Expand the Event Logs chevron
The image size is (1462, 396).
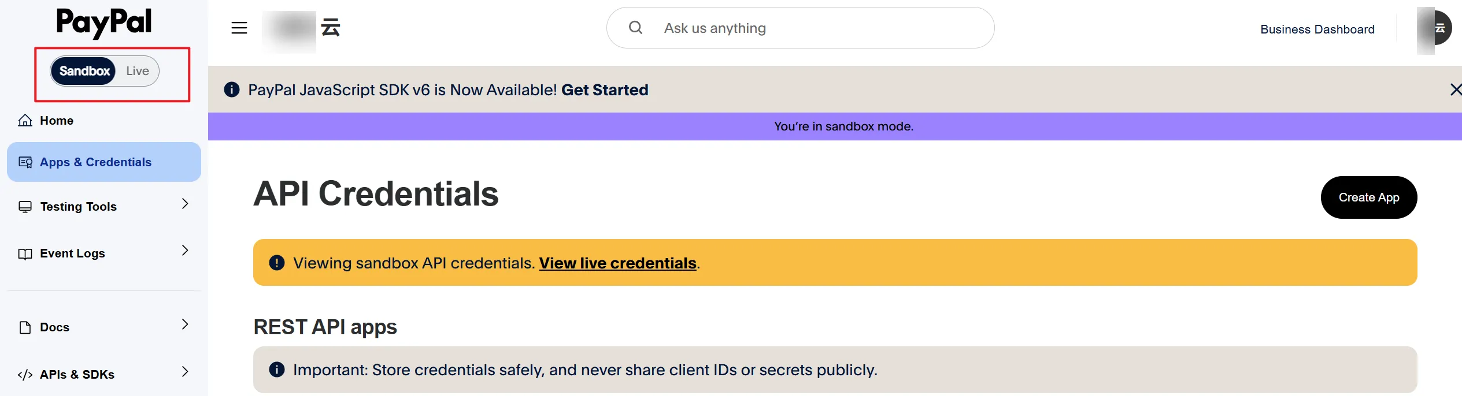pos(185,251)
